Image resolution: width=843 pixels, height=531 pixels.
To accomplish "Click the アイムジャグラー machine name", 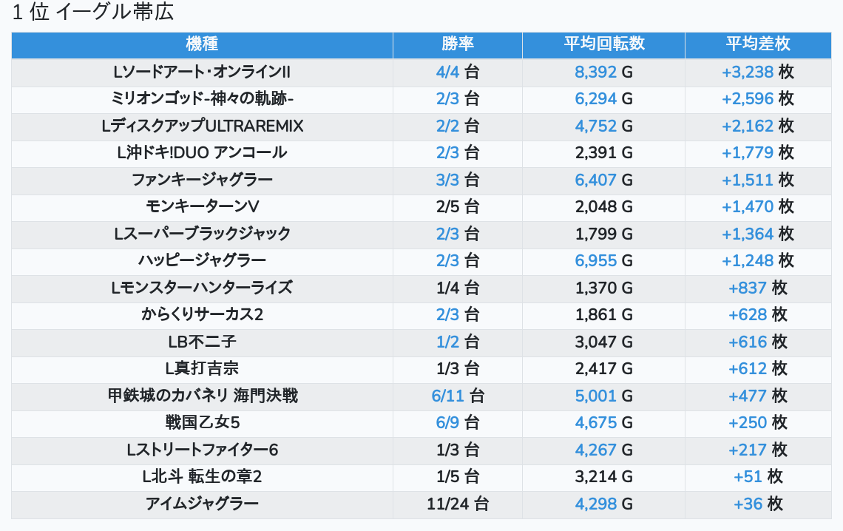I will (x=202, y=504).
